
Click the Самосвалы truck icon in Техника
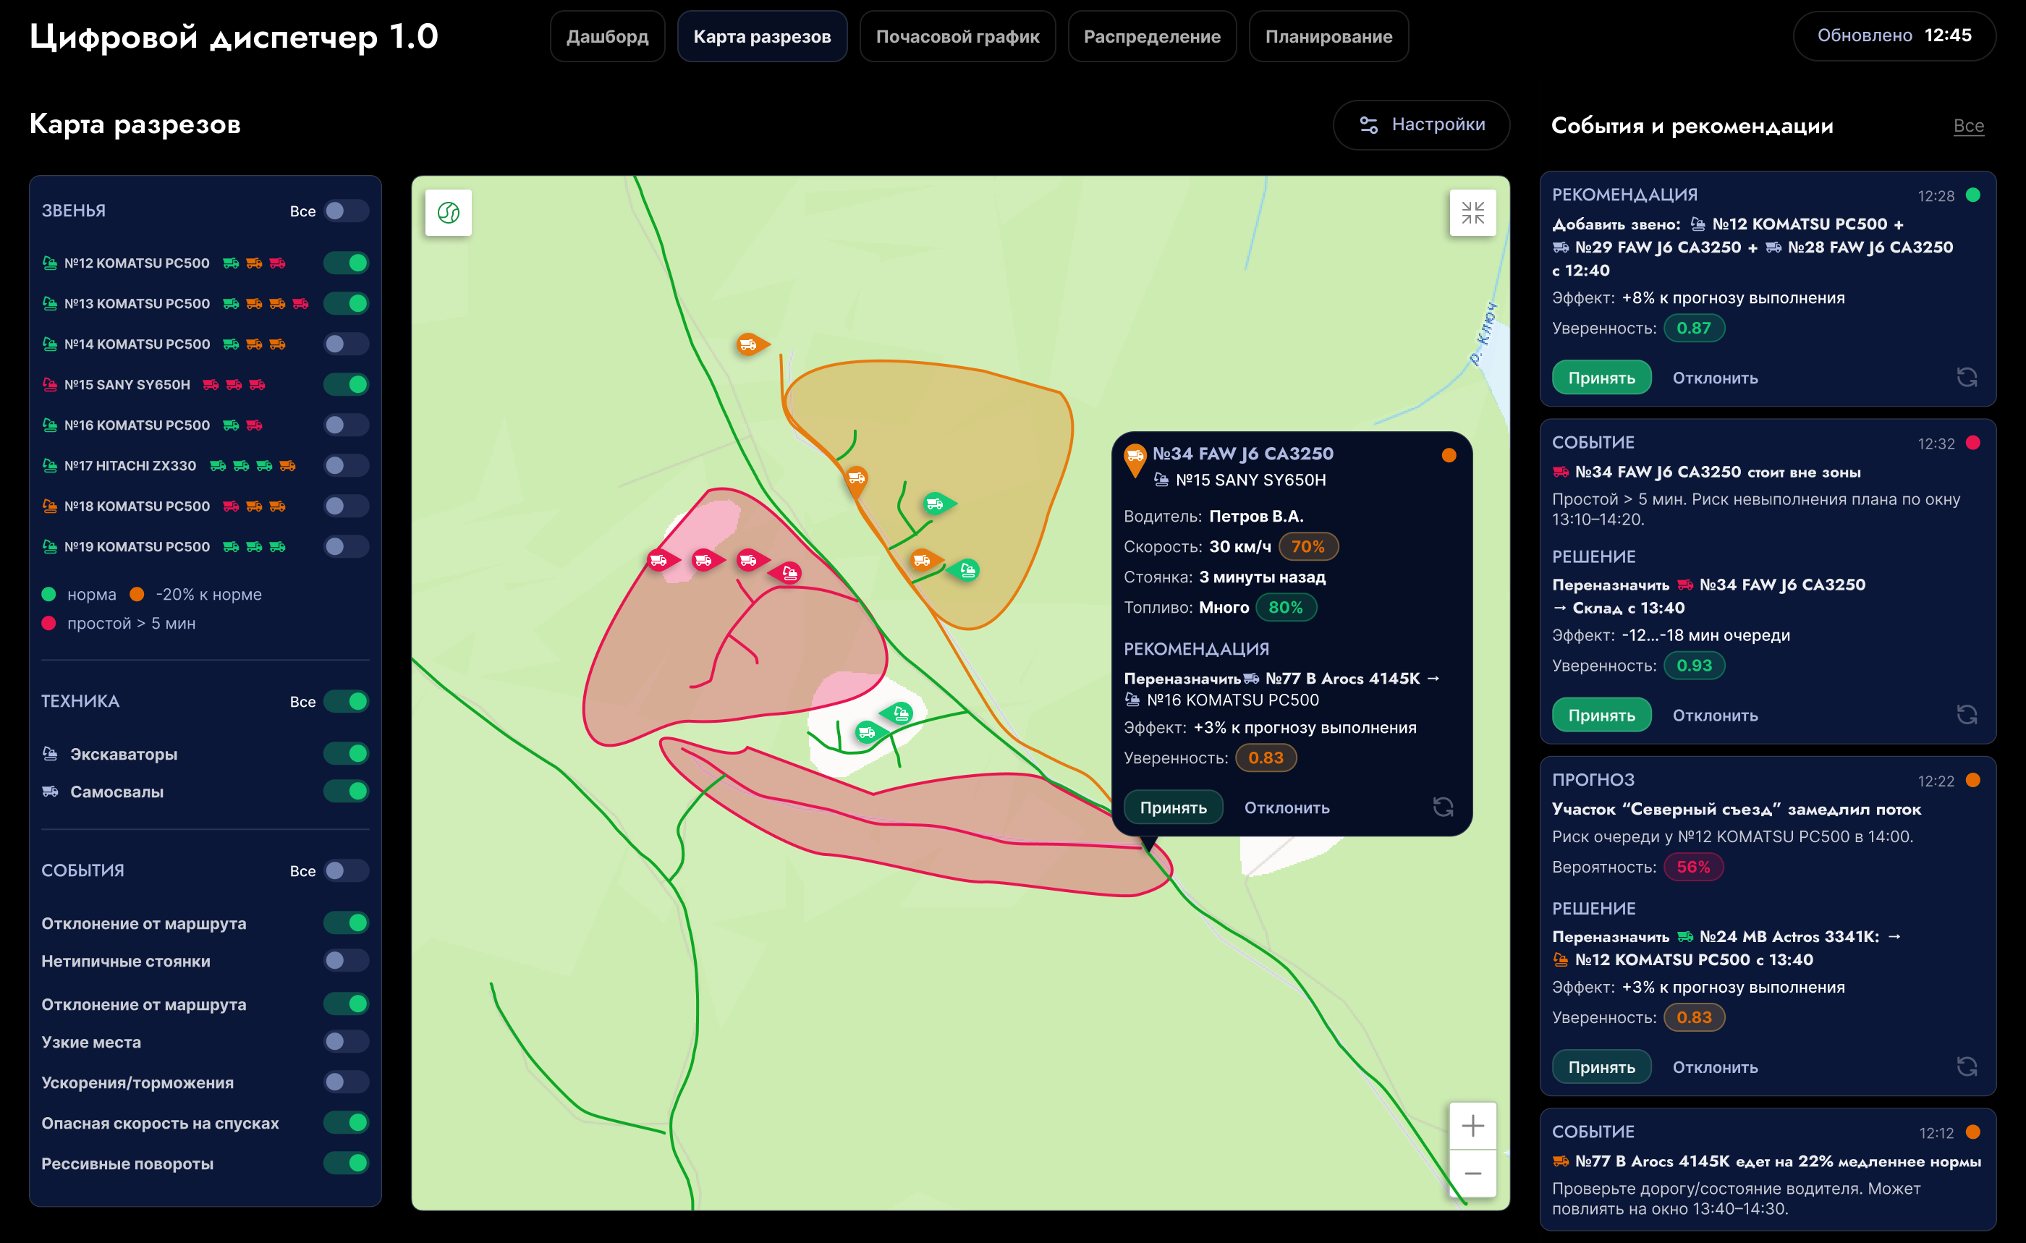tap(50, 791)
